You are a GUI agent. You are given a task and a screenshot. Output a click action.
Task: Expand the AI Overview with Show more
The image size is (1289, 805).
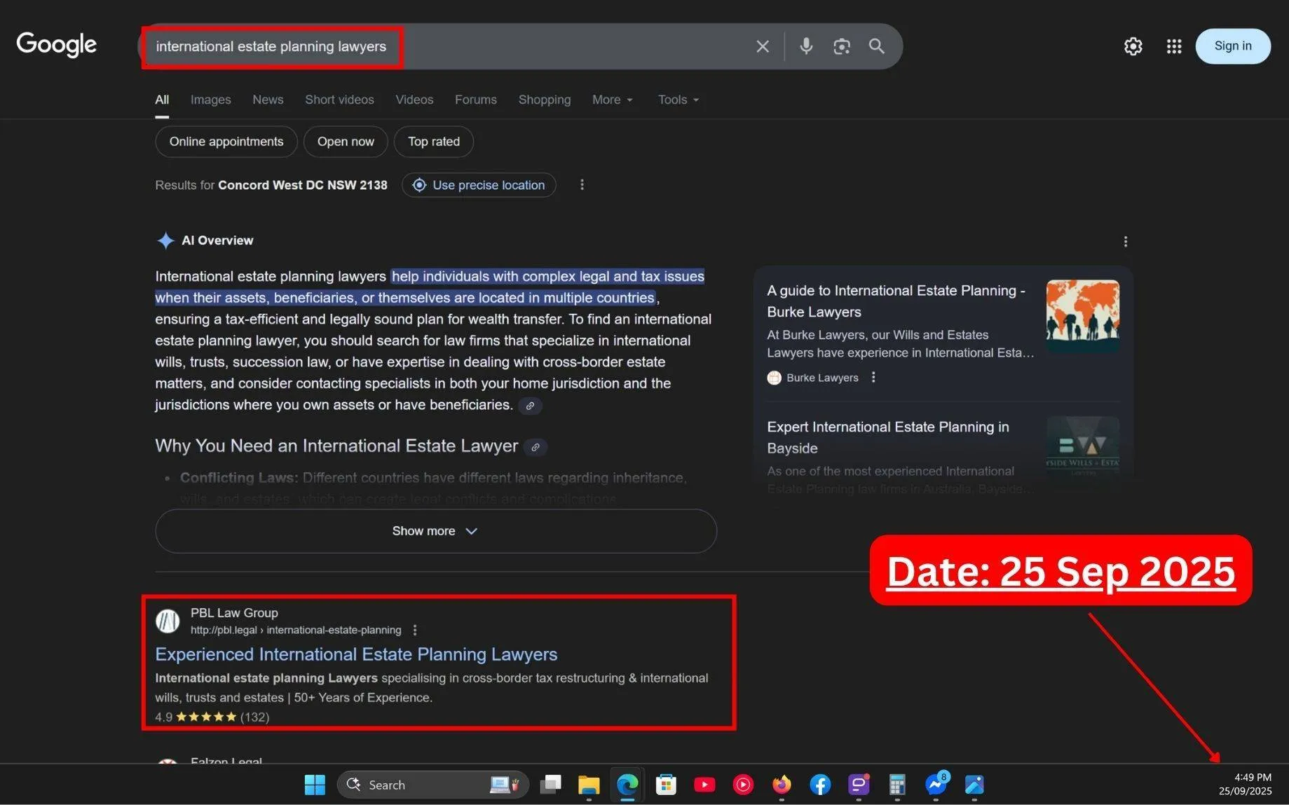click(435, 530)
